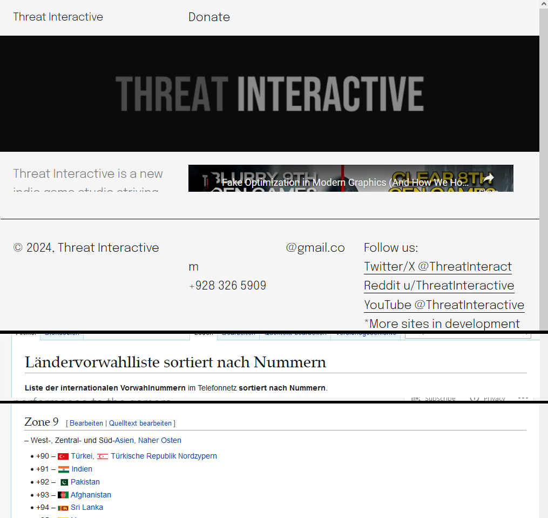The height and width of the screenshot is (518, 548).
Task: Open the 'Naher Osten' link
Action: point(160,440)
